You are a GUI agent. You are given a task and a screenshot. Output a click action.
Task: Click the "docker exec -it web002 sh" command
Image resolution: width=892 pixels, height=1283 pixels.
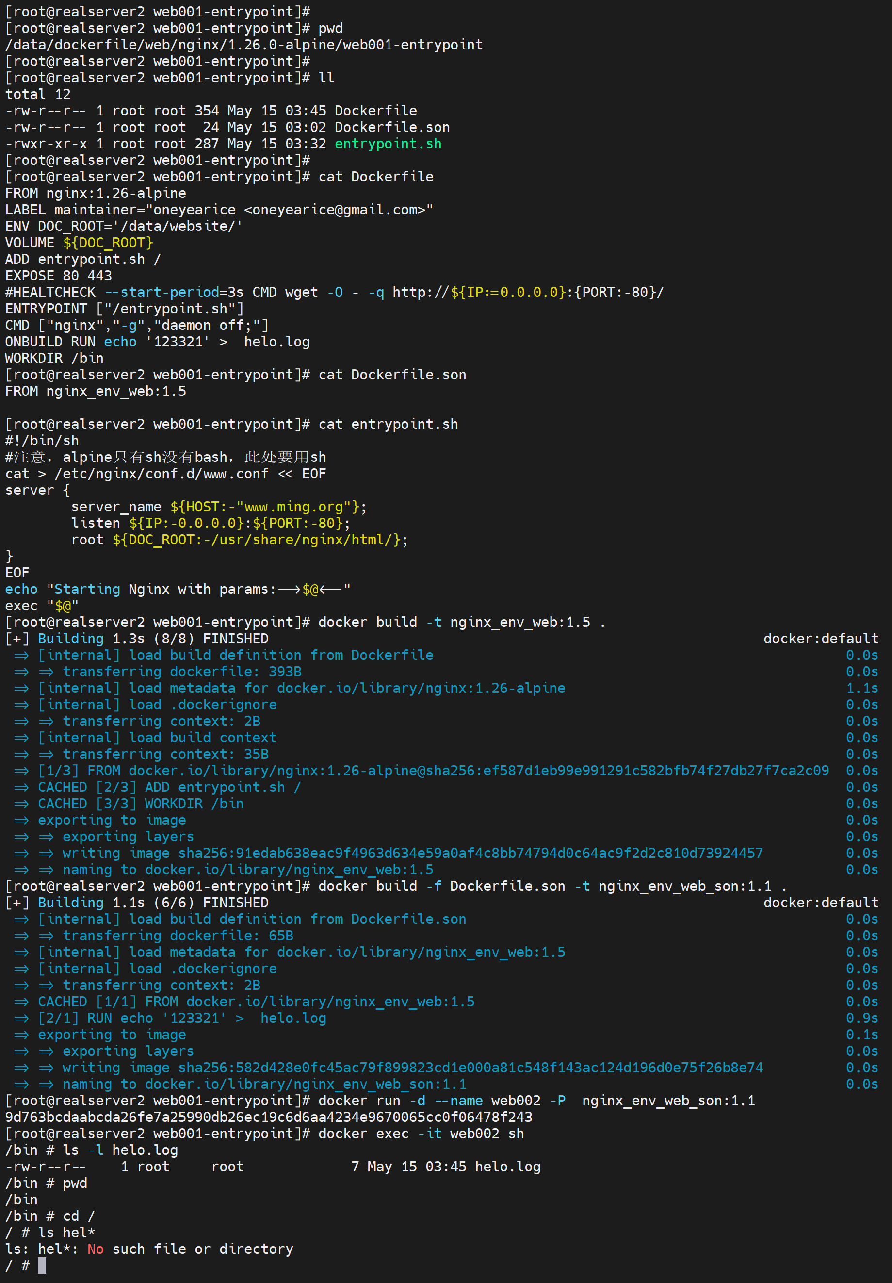421,1133
